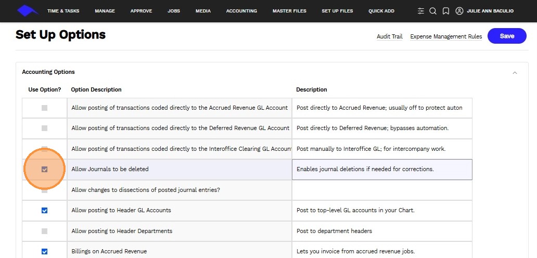This screenshot has width=537, height=258.
Task: Open the filter settings sliders icon
Action: click(x=421, y=11)
